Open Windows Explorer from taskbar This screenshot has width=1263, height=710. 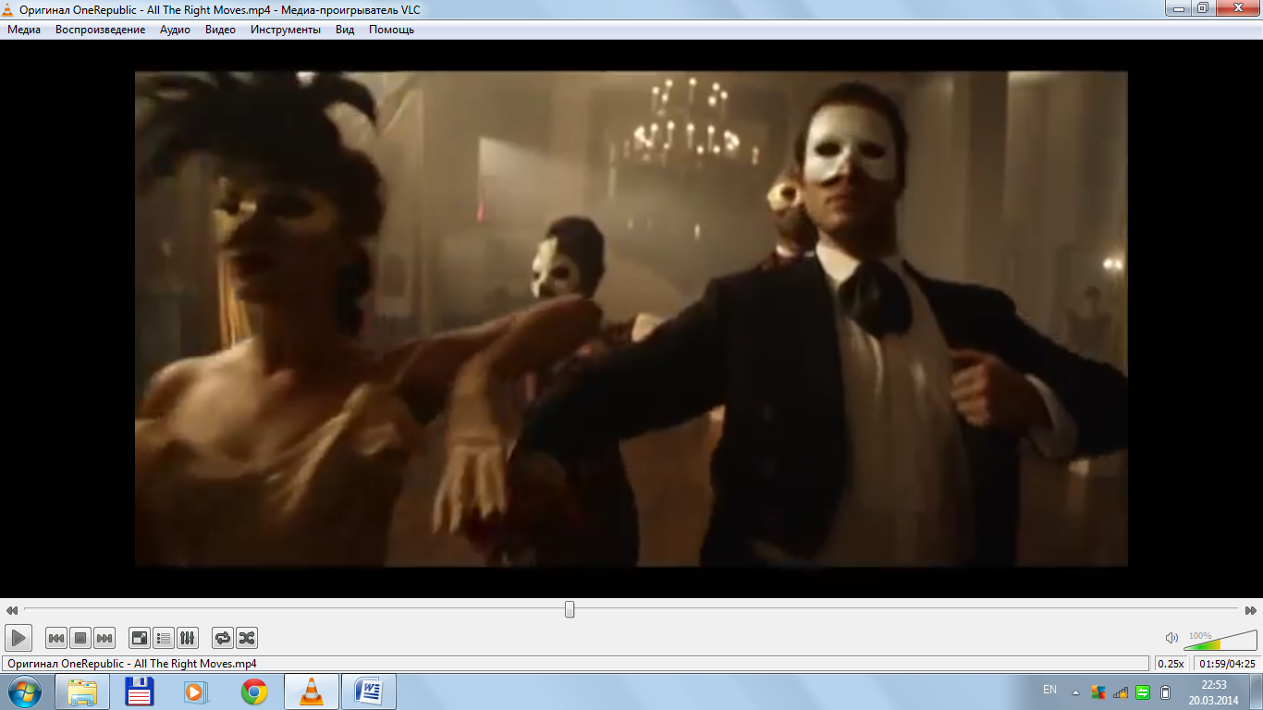pyautogui.click(x=82, y=692)
